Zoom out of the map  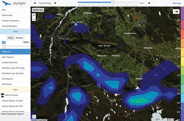pos(34,19)
